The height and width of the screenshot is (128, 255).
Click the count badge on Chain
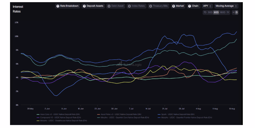[189, 6]
